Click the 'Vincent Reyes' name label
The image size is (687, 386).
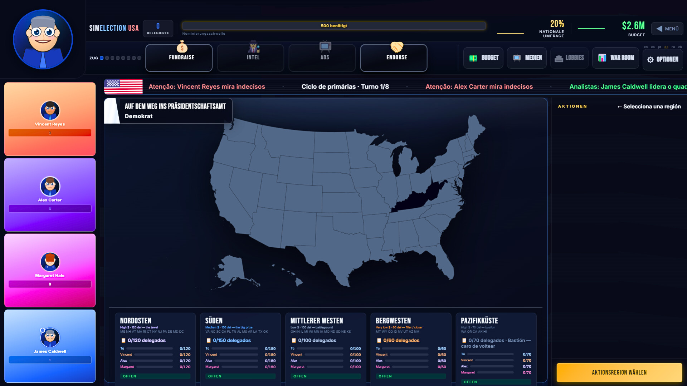pos(50,124)
